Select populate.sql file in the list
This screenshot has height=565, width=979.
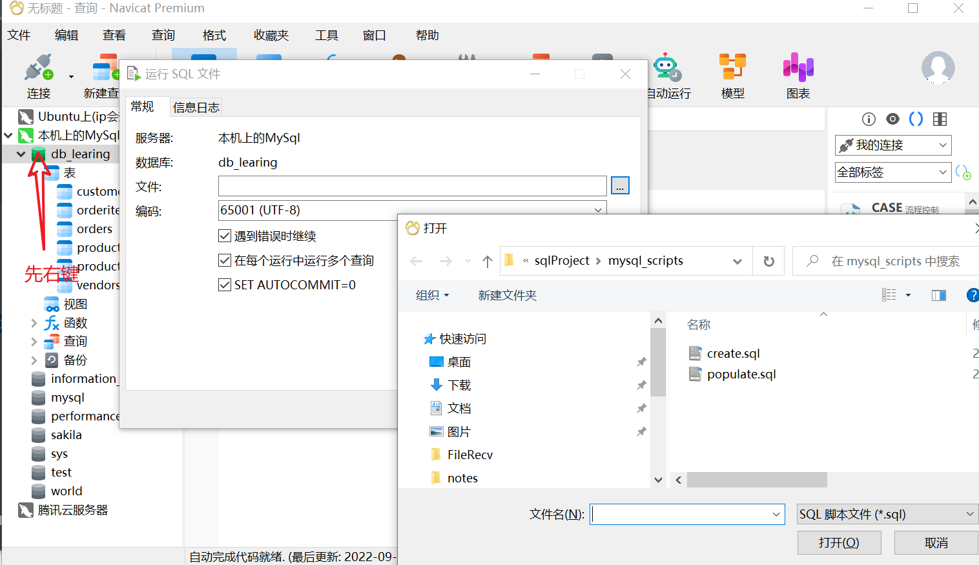[x=741, y=374]
